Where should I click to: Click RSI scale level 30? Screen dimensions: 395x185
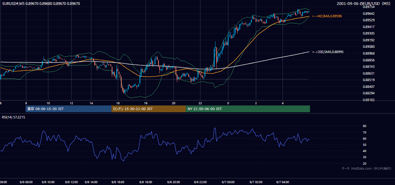click(364, 157)
